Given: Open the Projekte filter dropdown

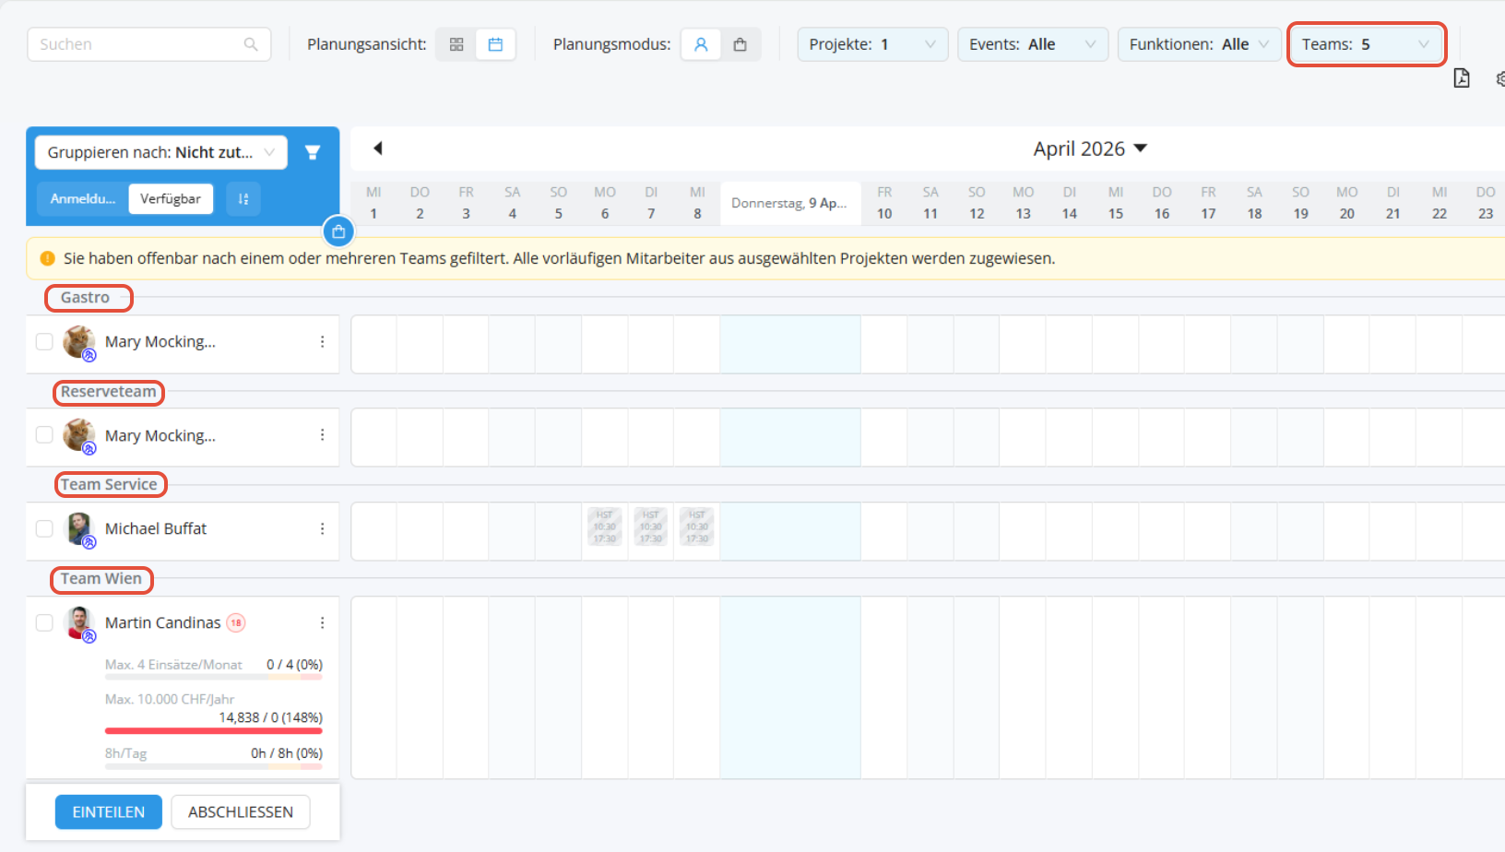Looking at the screenshot, I should tap(872, 44).
